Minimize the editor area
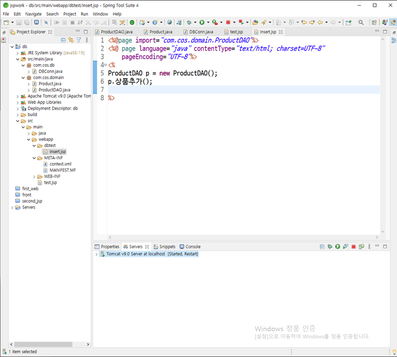 377,31
